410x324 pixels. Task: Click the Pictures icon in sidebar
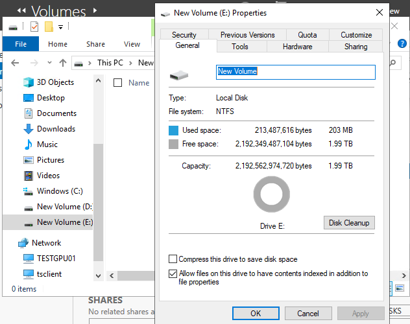29,160
